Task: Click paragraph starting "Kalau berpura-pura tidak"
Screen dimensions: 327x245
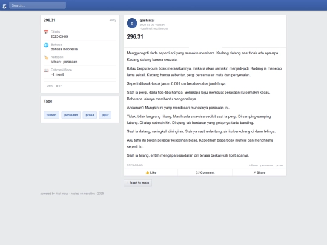Action: (205, 71)
